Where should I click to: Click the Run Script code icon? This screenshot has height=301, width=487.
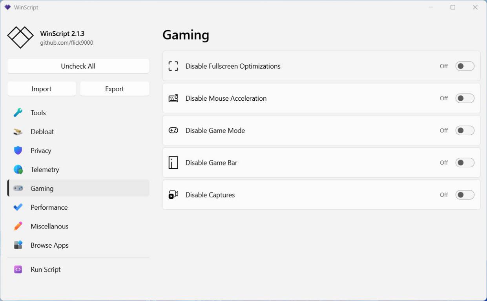tap(18, 270)
